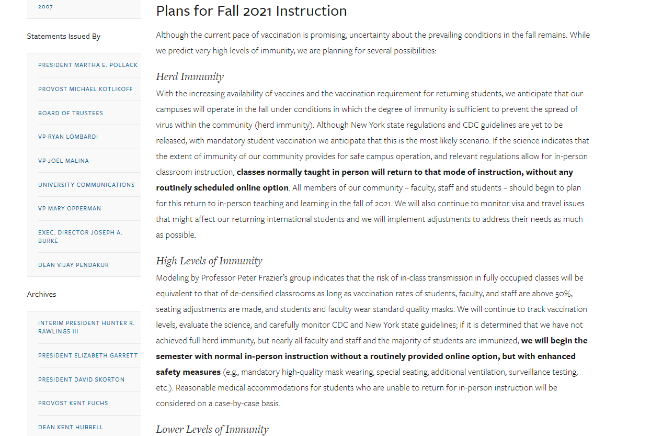Screen dimensions: 651x436
Task: Click the Plans for Fall 2021 Instruction heading
Action: [x=252, y=11]
